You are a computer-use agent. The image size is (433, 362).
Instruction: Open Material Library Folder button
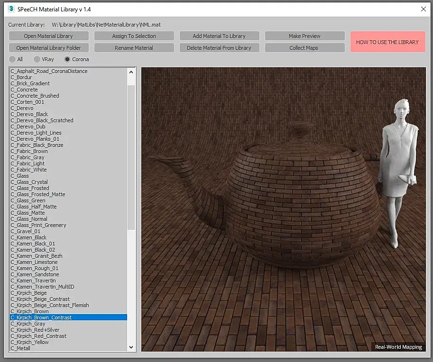click(48, 48)
